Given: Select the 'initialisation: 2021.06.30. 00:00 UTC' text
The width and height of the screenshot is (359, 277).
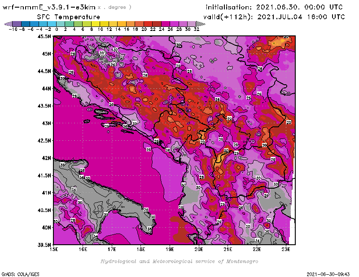Looking at the screenshot, I should (x=274, y=7).
